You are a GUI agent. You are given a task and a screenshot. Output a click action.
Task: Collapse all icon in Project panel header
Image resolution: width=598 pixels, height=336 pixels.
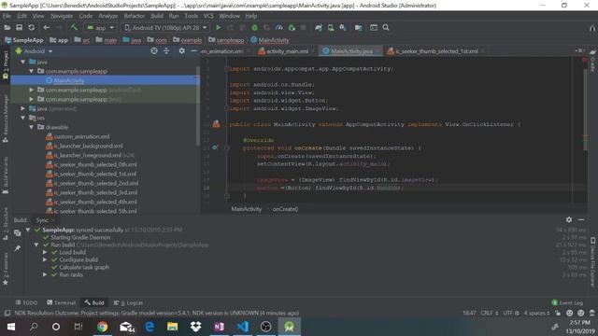point(166,51)
